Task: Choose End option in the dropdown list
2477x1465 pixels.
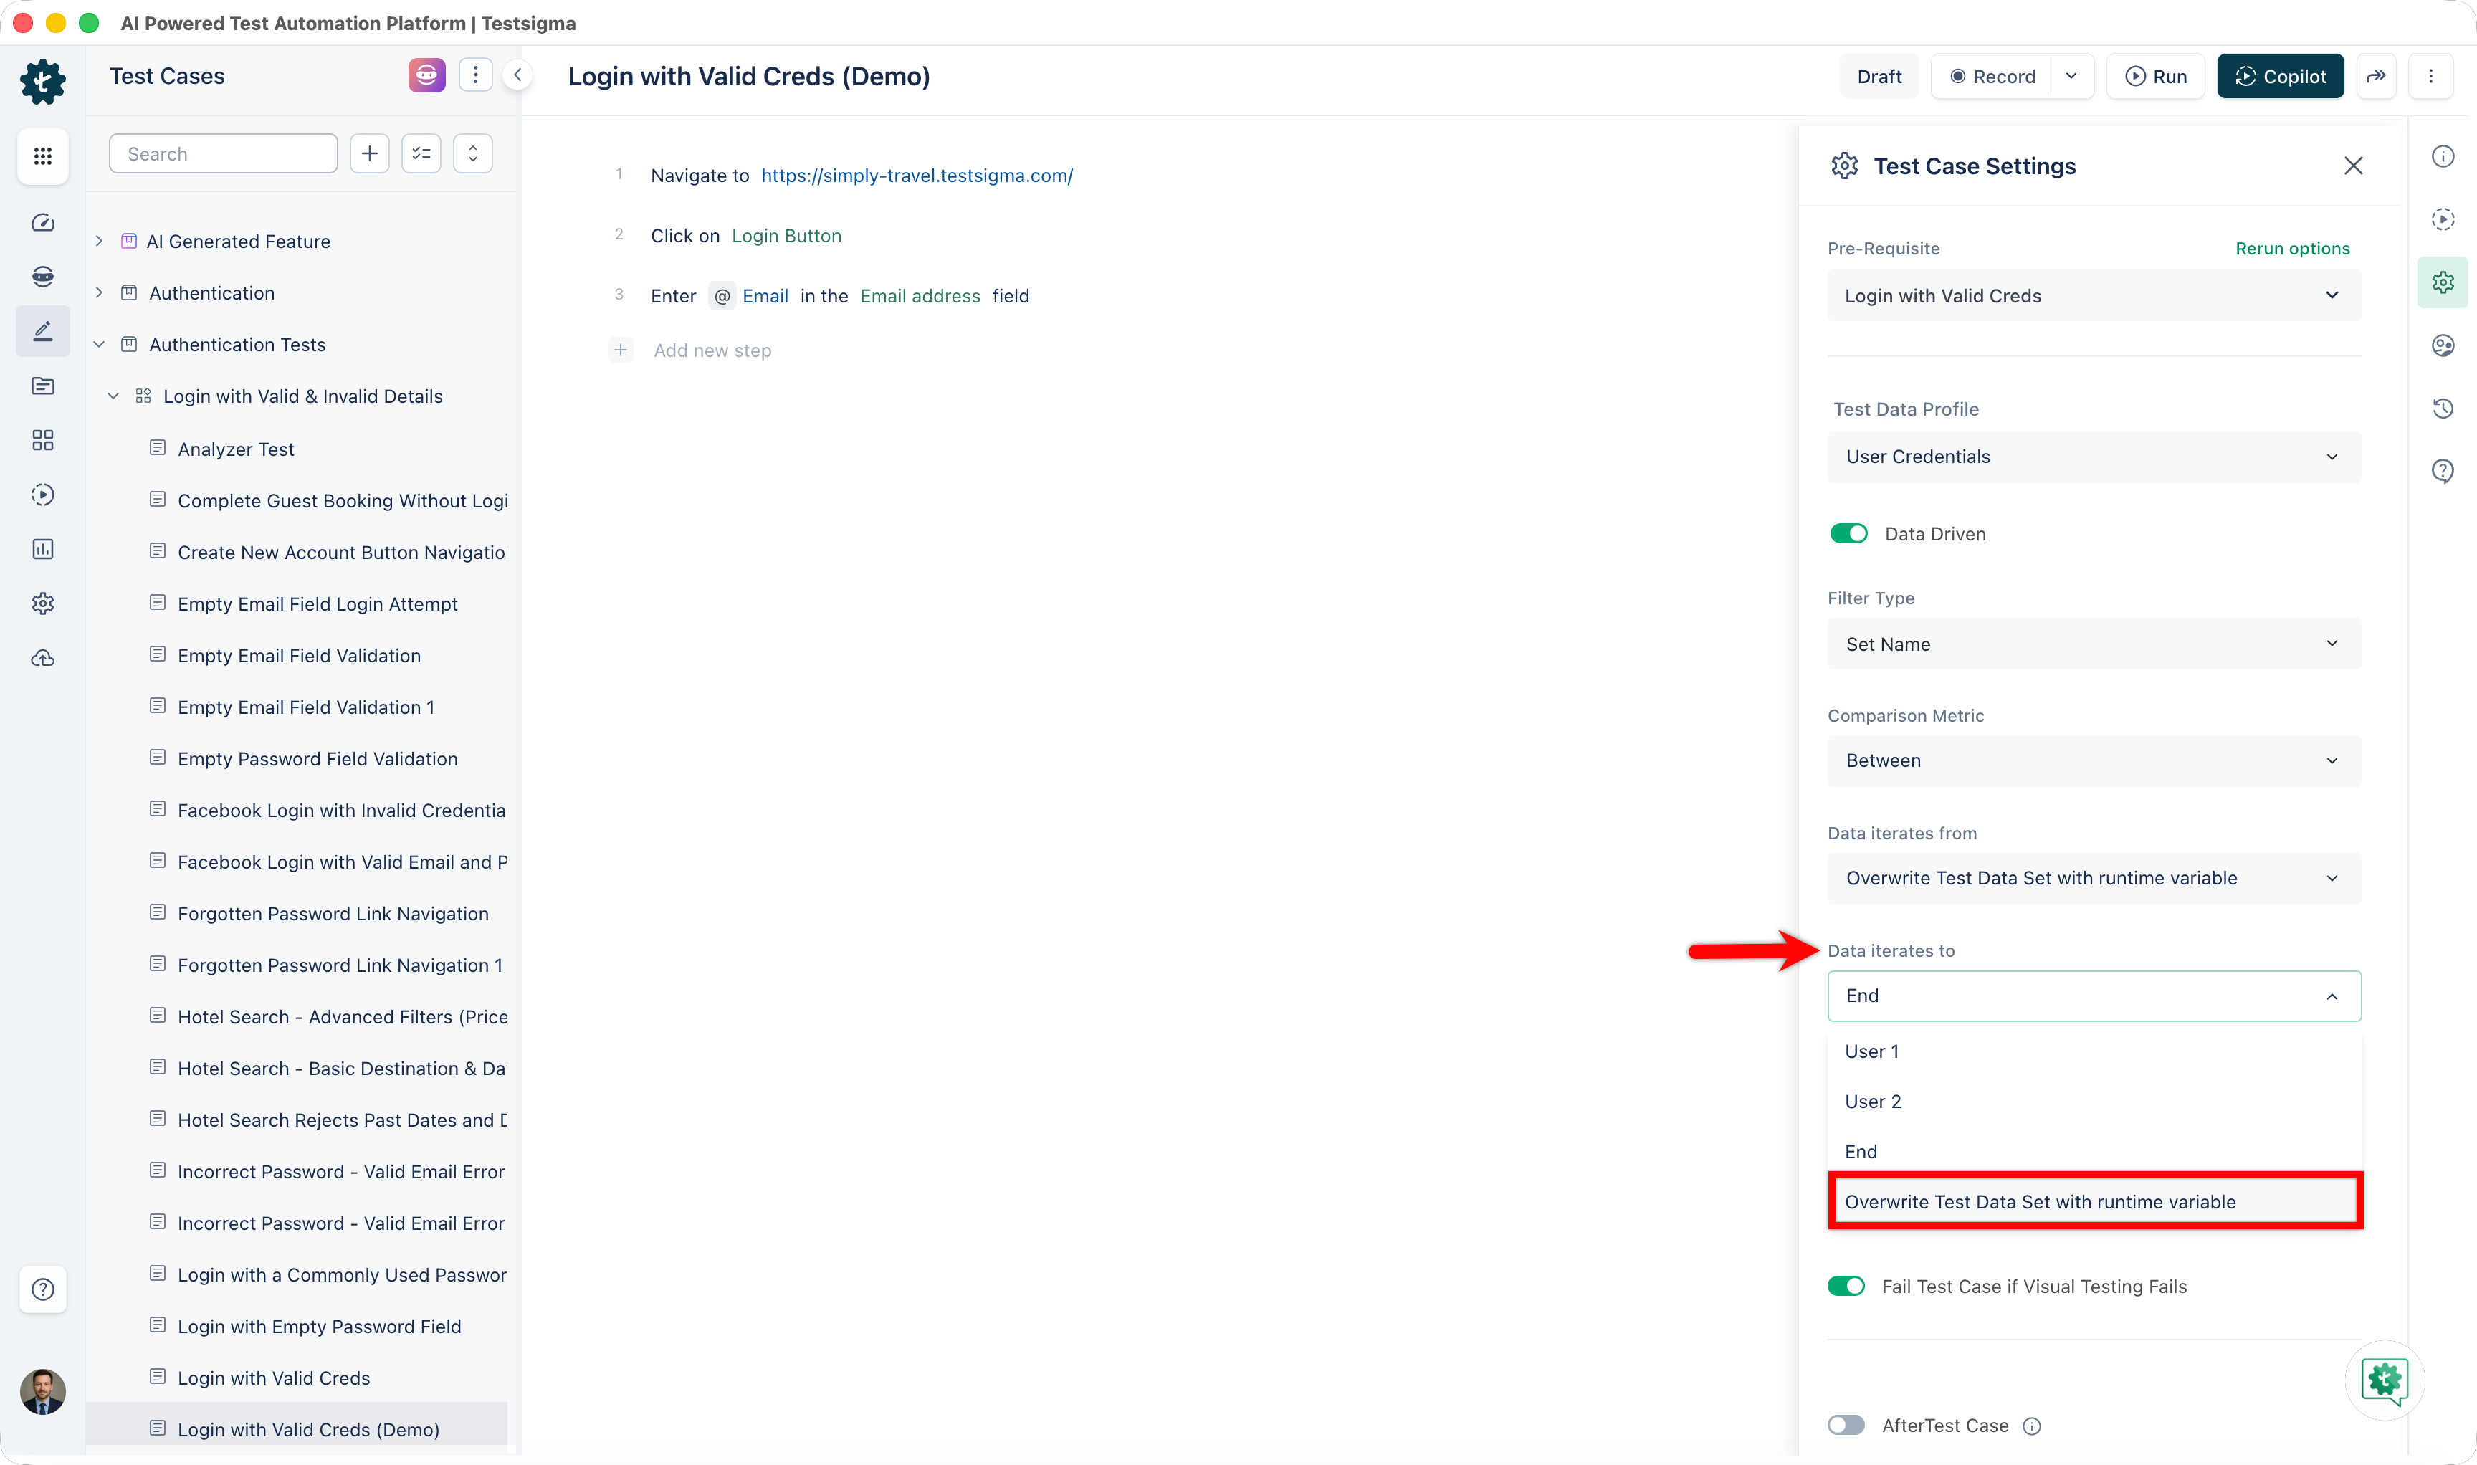Action: click(2094, 1152)
